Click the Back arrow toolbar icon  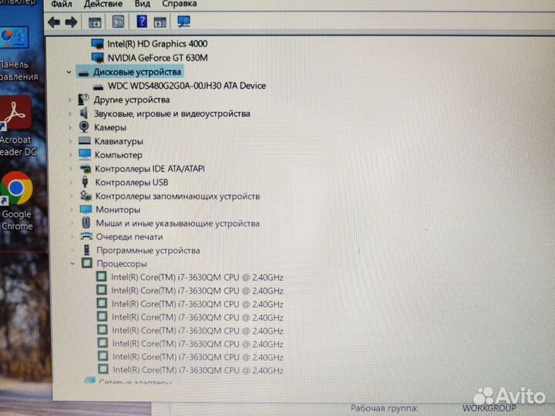(54, 22)
